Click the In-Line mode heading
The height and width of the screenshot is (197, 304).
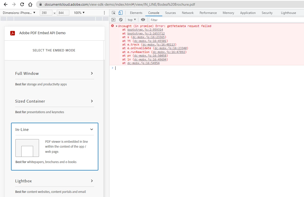tap(22, 130)
